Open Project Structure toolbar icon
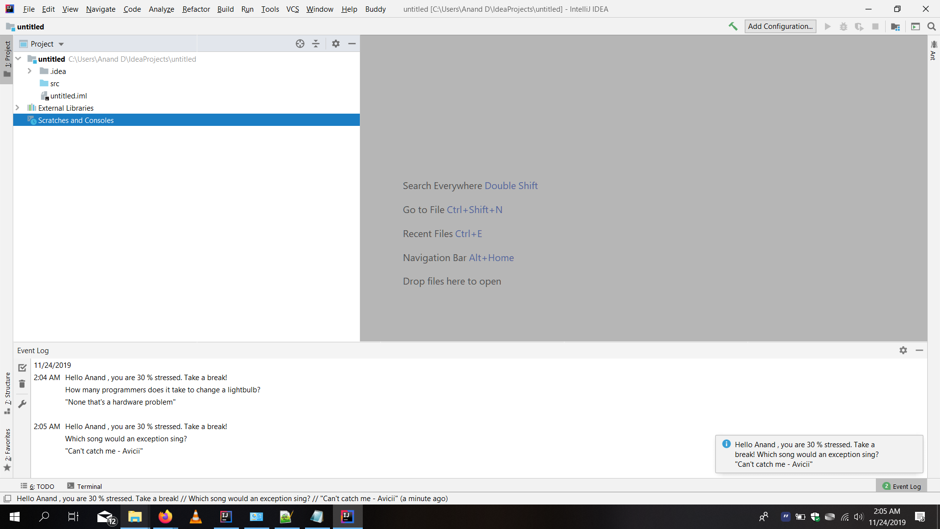 (895, 26)
